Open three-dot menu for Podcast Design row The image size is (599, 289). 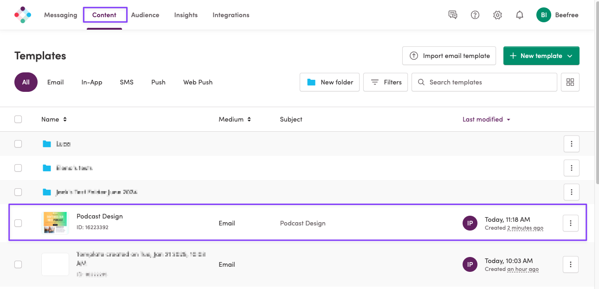tap(570, 223)
